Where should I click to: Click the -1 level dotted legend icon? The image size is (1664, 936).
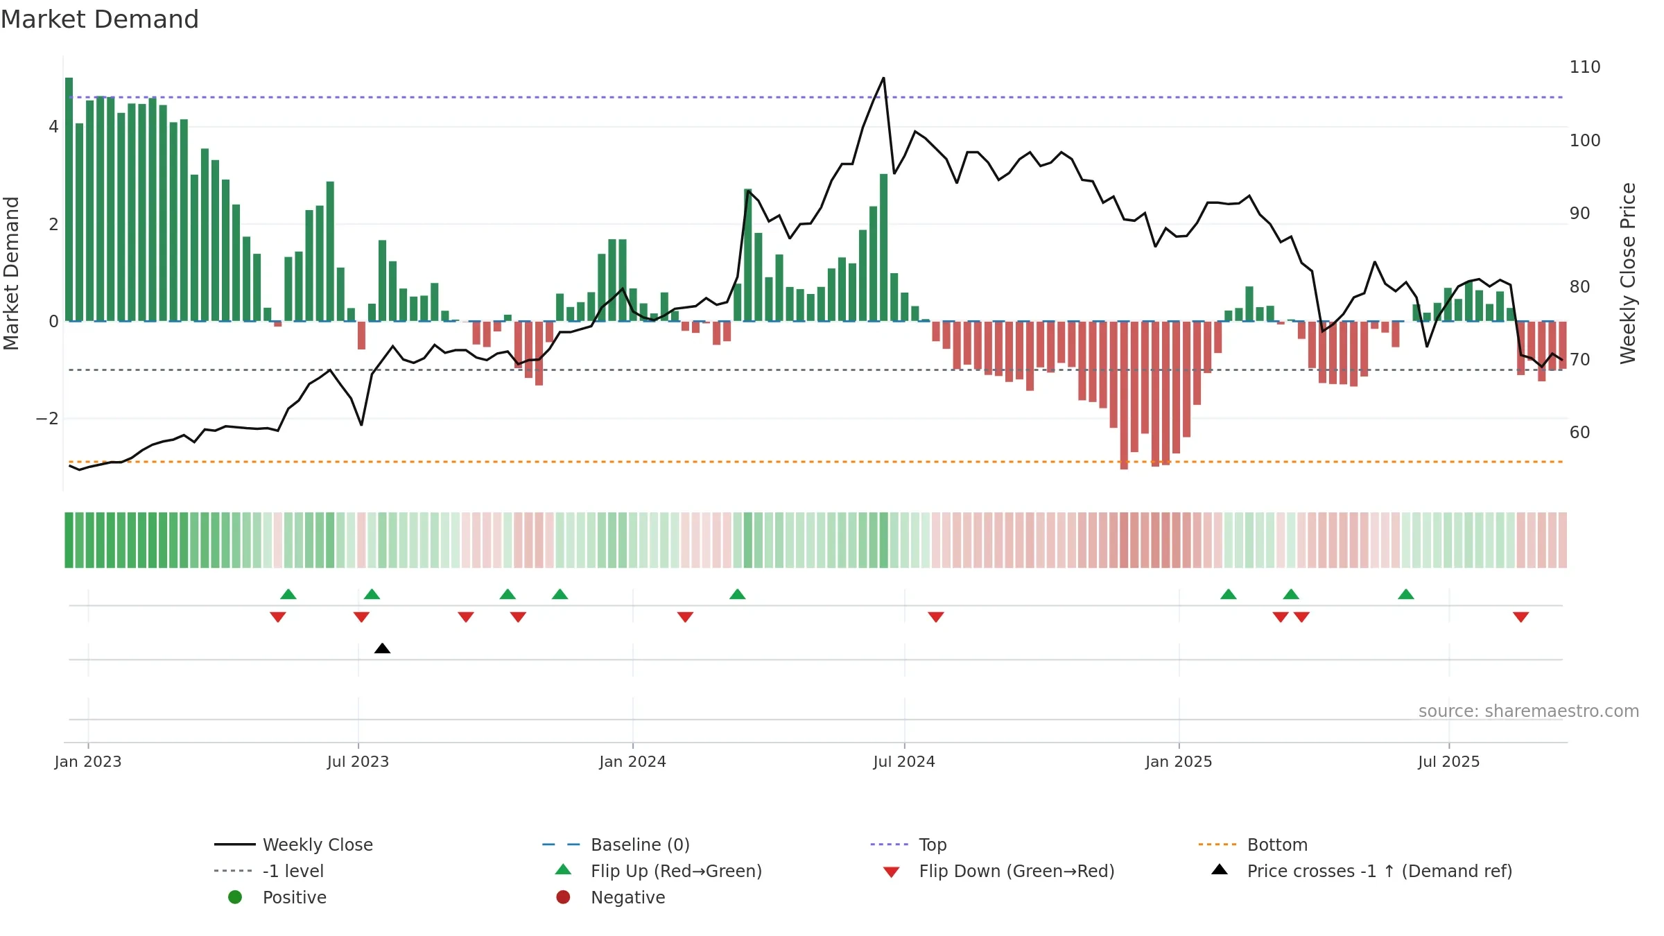[233, 871]
